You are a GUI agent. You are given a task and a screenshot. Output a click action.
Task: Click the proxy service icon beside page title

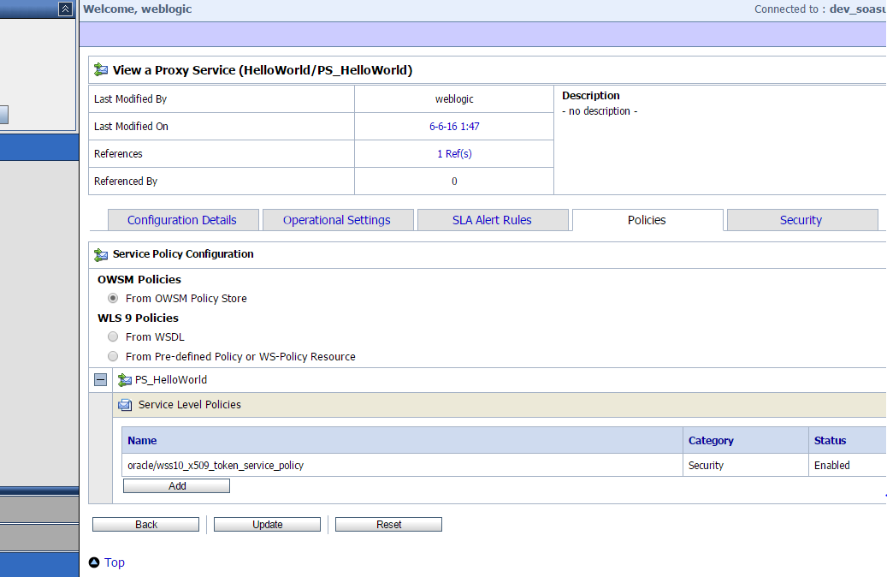101,70
